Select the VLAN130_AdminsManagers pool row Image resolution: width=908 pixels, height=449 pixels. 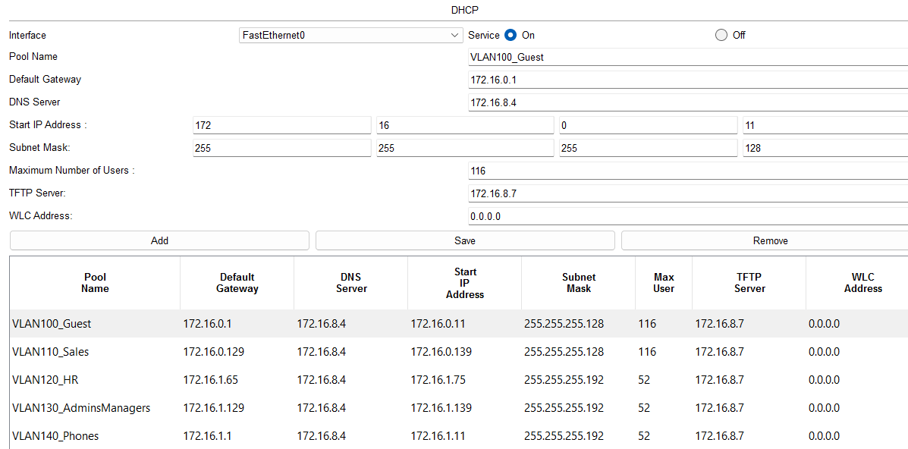pyautogui.click(x=459, y=408)
